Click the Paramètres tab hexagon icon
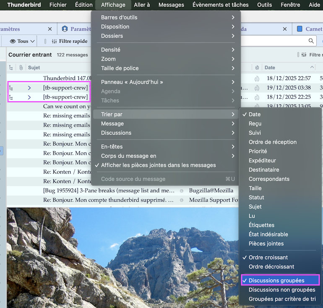The height and width of the screenshot is (308, 323). [65, 29]
